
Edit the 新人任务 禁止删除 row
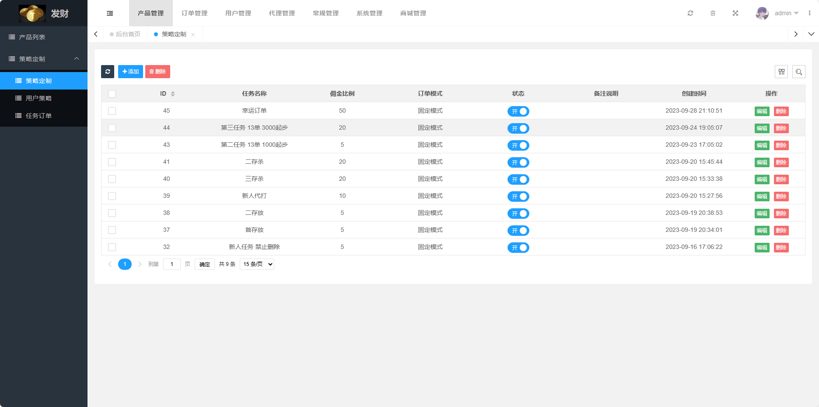pyautogui.click(x=762, y=248)
